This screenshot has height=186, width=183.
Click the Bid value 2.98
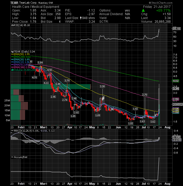click(58, 18)
